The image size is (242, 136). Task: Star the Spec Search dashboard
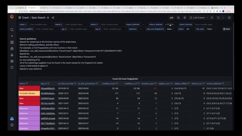point(48,18)
